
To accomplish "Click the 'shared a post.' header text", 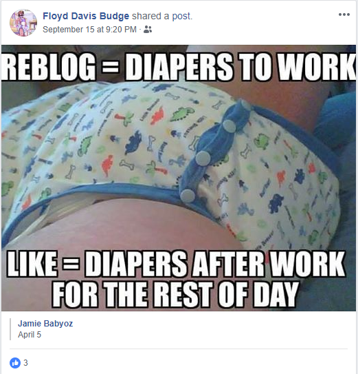I will pos(162,16).
